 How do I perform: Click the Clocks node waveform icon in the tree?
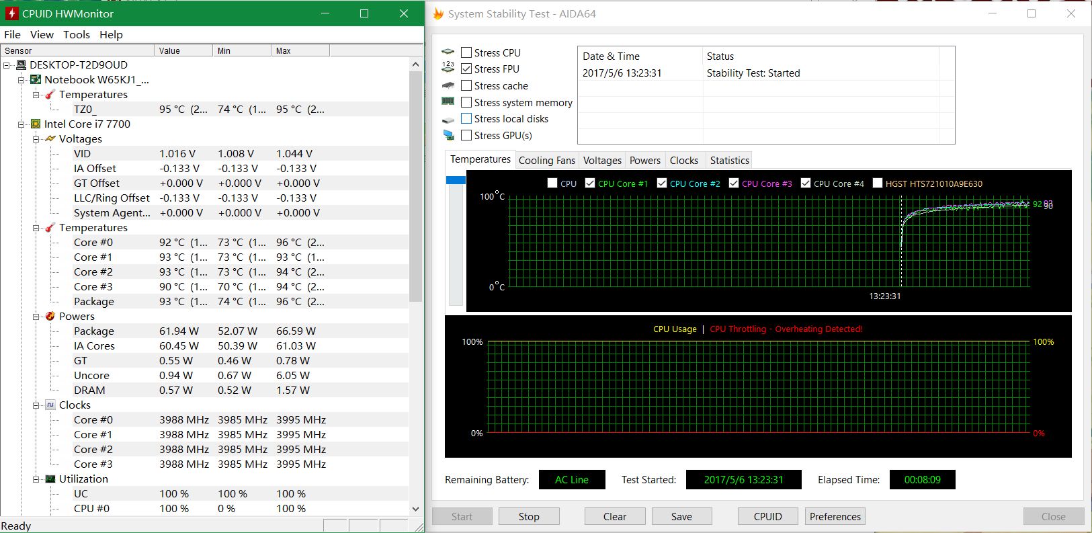pos(50,405)
